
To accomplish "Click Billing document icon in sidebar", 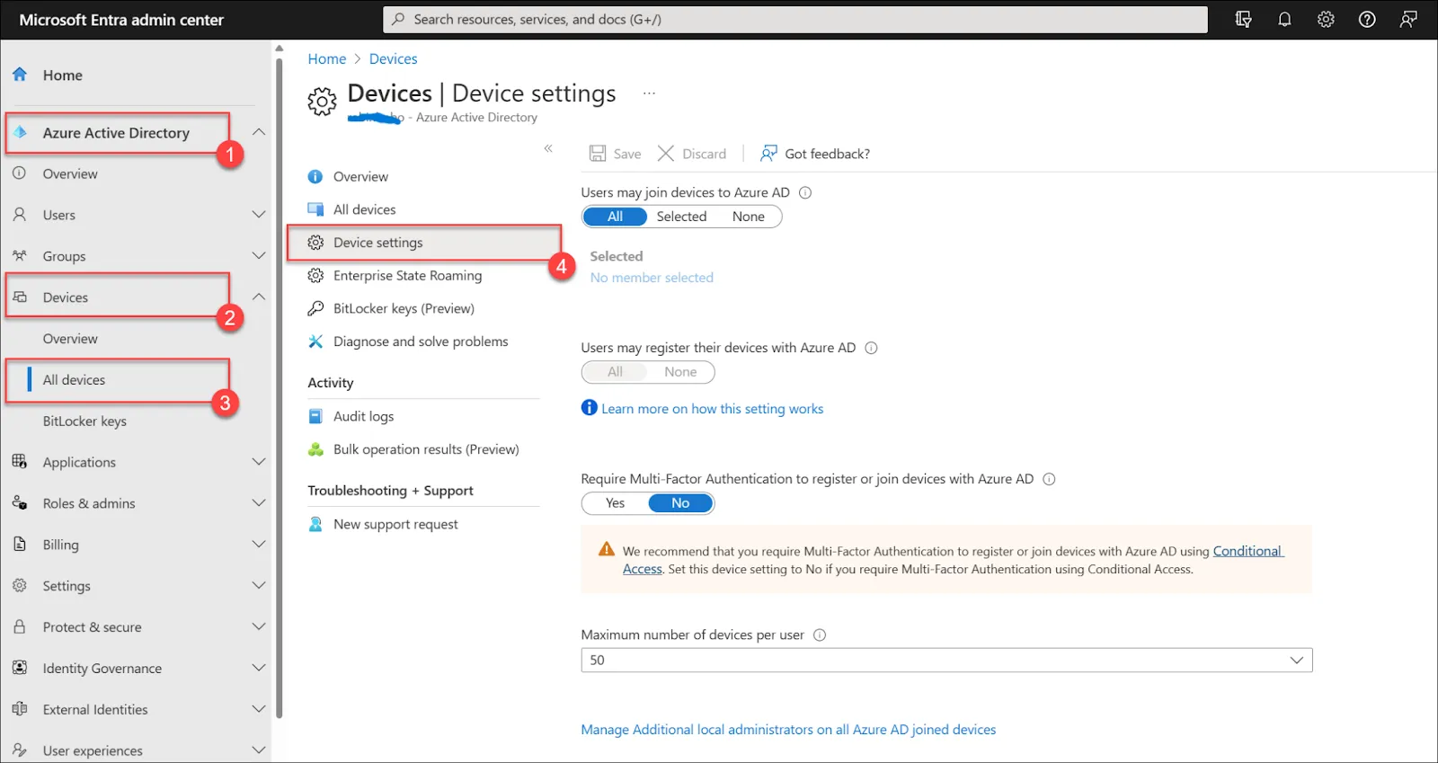I will pos(20,544).
